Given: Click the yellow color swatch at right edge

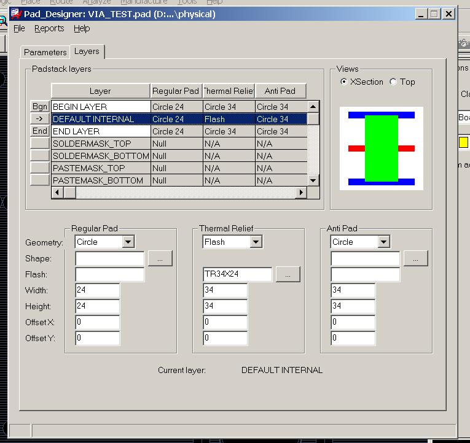Looking at the screenshot, I should point(463,142).
